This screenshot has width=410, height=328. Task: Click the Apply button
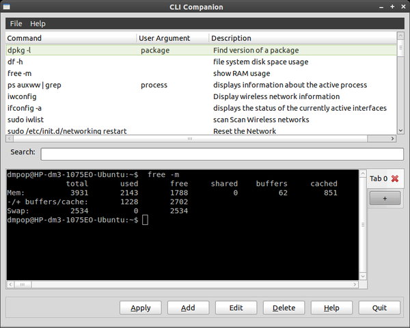pyautogui.click(x=141, y=307)
